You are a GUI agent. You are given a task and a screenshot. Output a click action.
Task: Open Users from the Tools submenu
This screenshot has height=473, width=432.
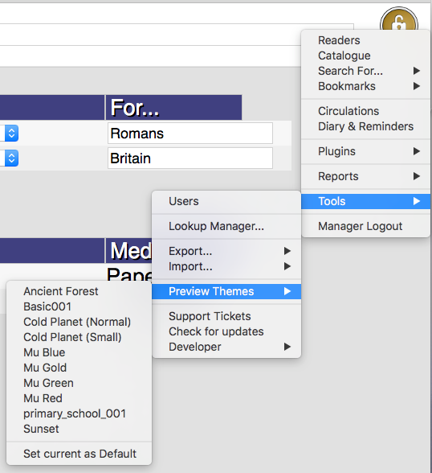pos(184,201)
